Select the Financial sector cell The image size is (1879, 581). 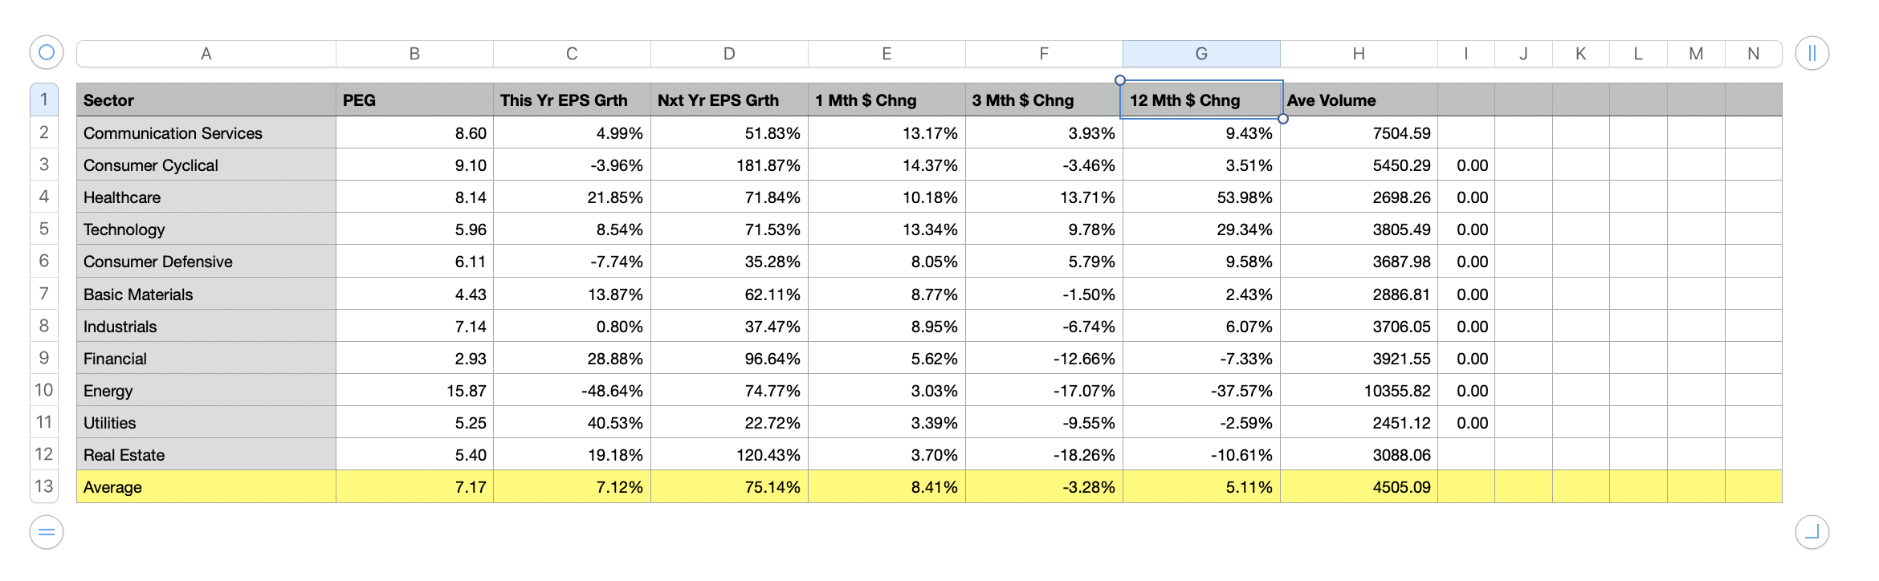[206, 358]
